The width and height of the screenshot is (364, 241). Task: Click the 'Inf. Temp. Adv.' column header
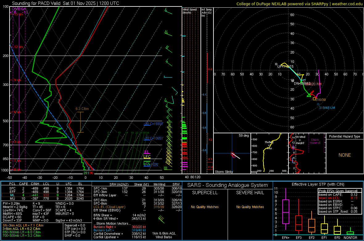(x=207, y=13)
